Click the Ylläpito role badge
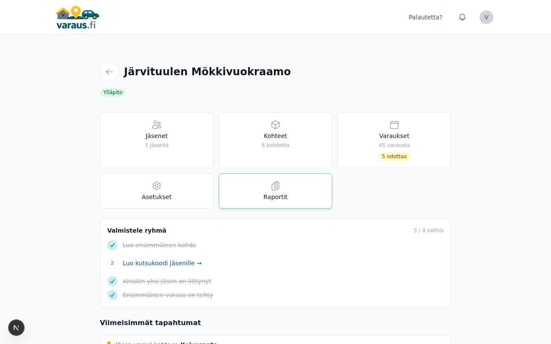Image resolution: width=551 pixels, height=344 pixels. coord(113,92)
